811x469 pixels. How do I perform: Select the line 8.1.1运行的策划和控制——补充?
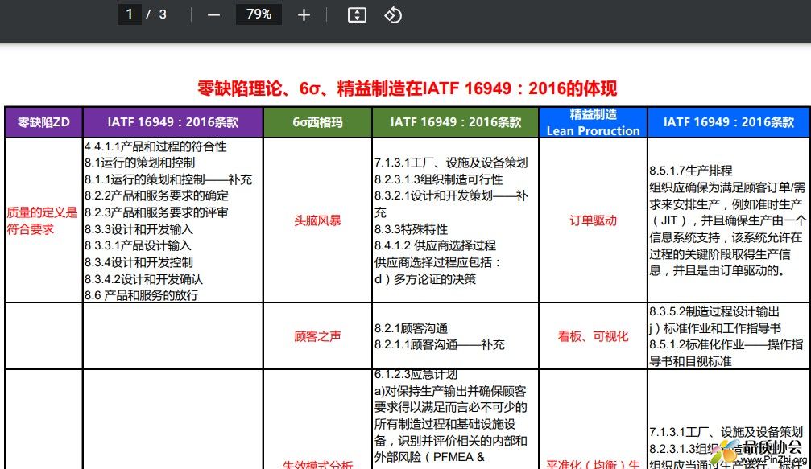(x=168, y=179)
